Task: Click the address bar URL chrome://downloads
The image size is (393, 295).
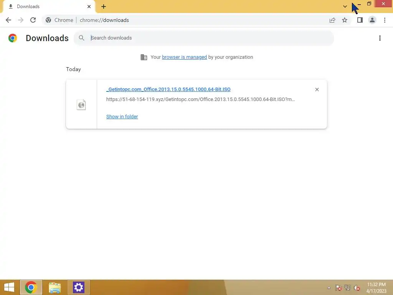Action: [104, 20]
